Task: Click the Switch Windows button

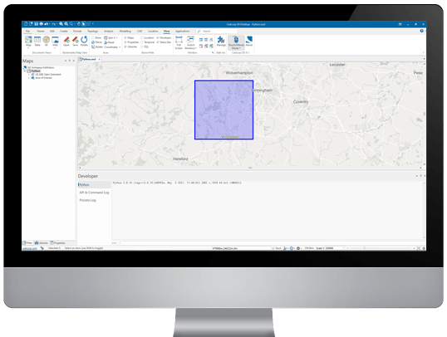Action: pos(191,42)
